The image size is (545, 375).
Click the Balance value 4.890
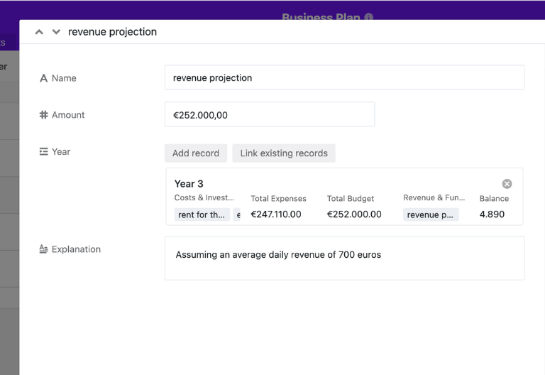[492, 214]
